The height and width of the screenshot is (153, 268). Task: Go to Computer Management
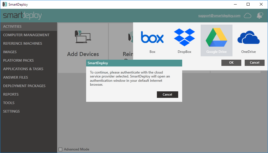tap(28, 35)
